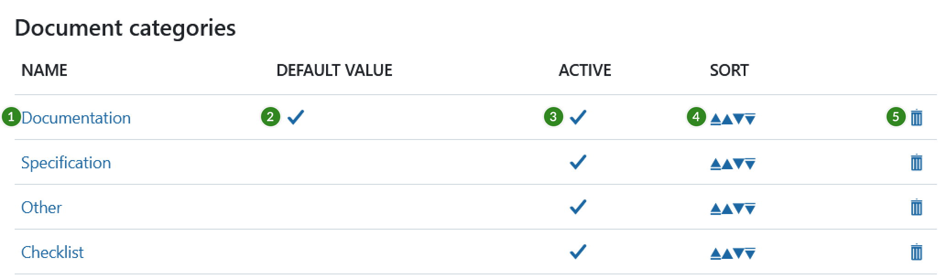
Task: Move Other to the bottom of list
Action: pos(750,209)
